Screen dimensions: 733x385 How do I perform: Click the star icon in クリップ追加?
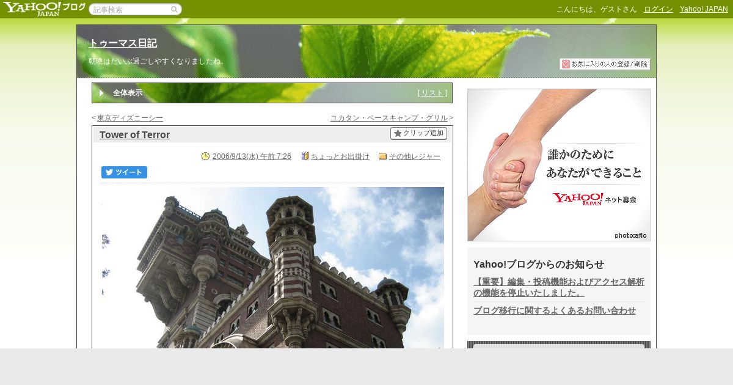click(398, 133)
